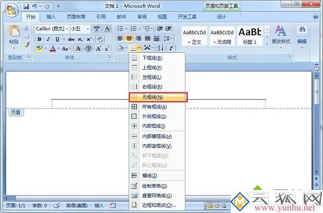The height and width of the screenshot is (213, 323).
Task: Toggle strikethrough (abe) formatting
Action: [71, 39]
